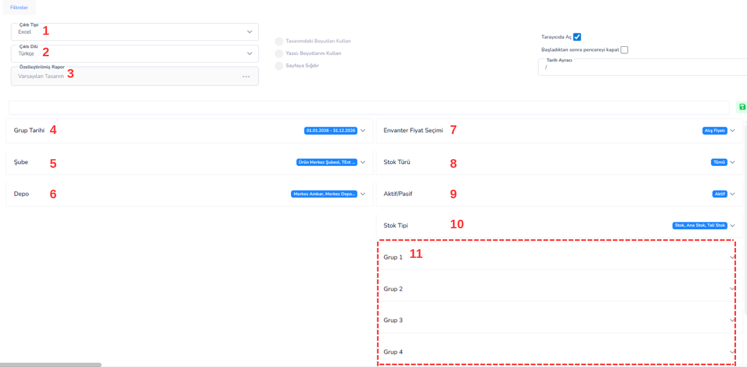Expand the Şube filter chevron
The height and width of the screenshot is (367, 747).
pyautogui.click(x=363, y=162)
